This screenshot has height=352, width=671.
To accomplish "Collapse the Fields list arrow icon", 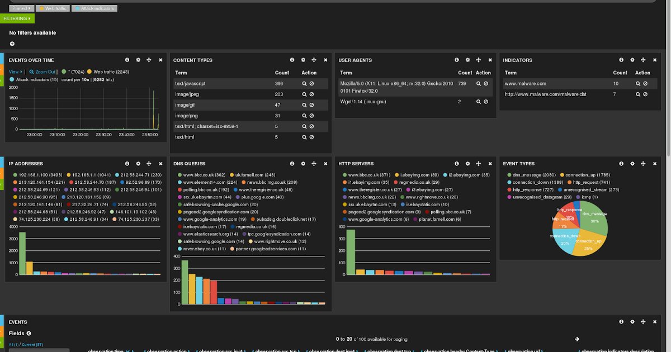I will pos(29,334).
